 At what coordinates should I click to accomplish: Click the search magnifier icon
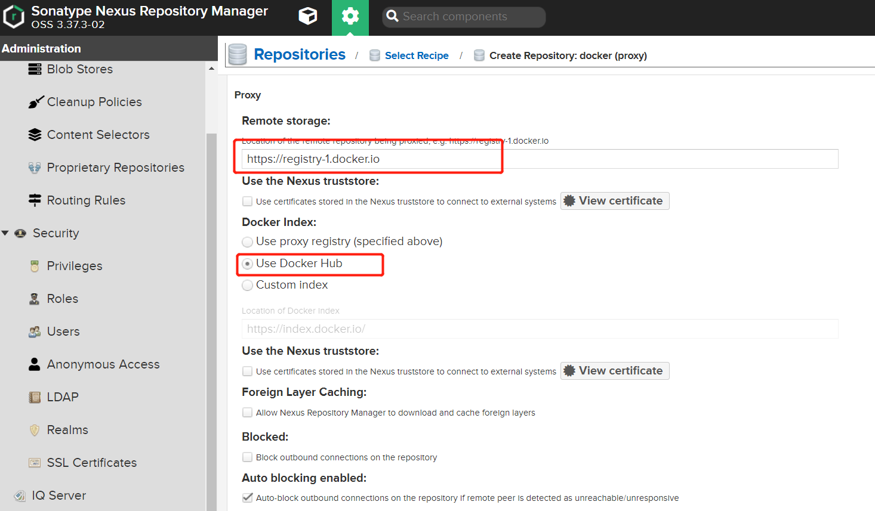tap(392, 16)
